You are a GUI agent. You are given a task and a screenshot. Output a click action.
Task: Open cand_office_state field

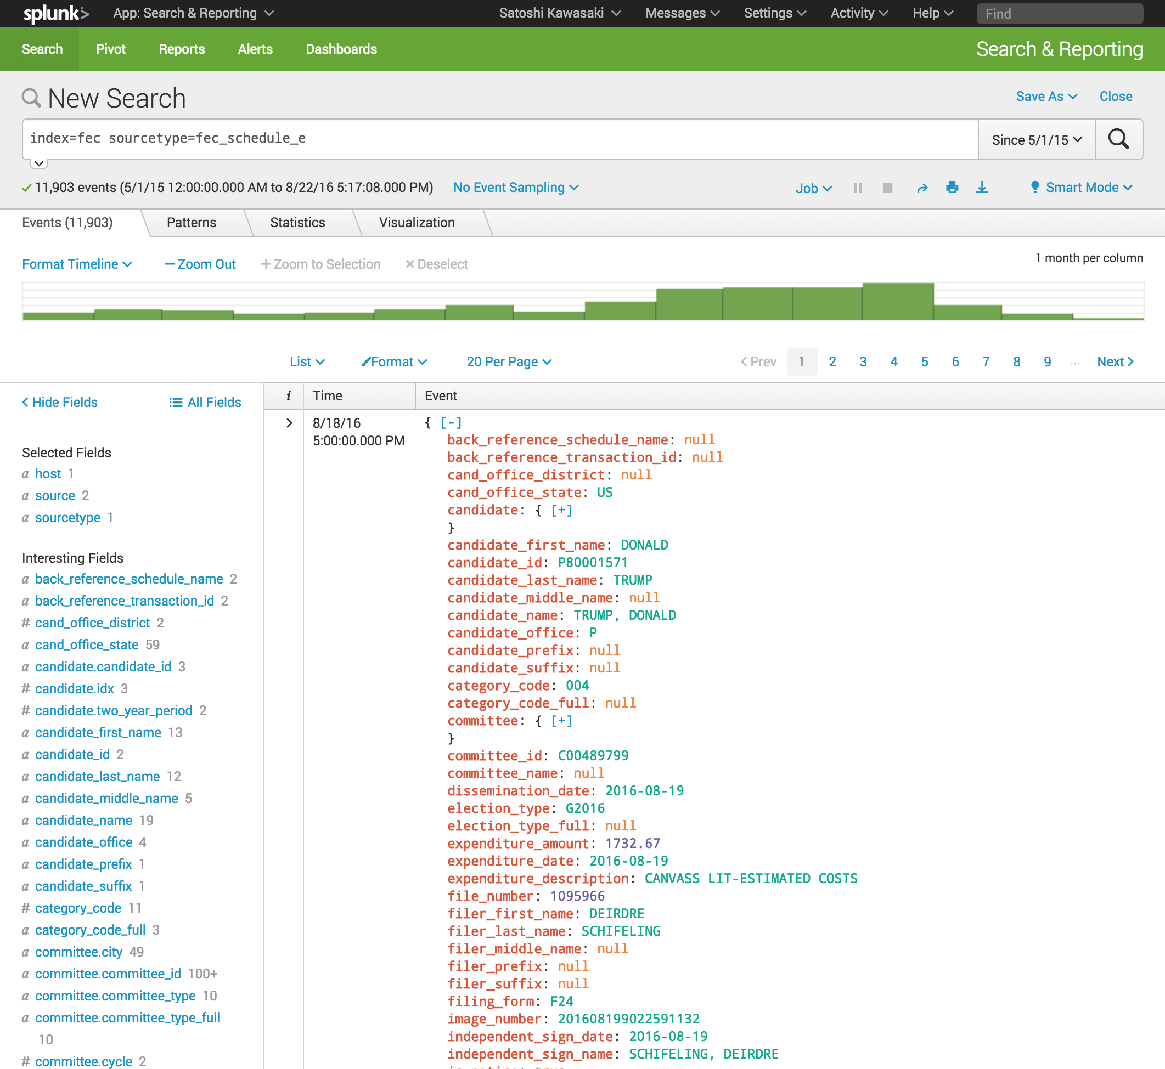(87, 644)
